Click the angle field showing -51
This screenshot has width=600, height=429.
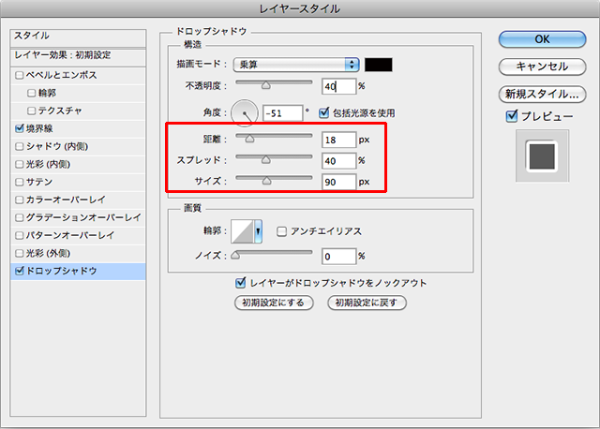tap(283, 113)
